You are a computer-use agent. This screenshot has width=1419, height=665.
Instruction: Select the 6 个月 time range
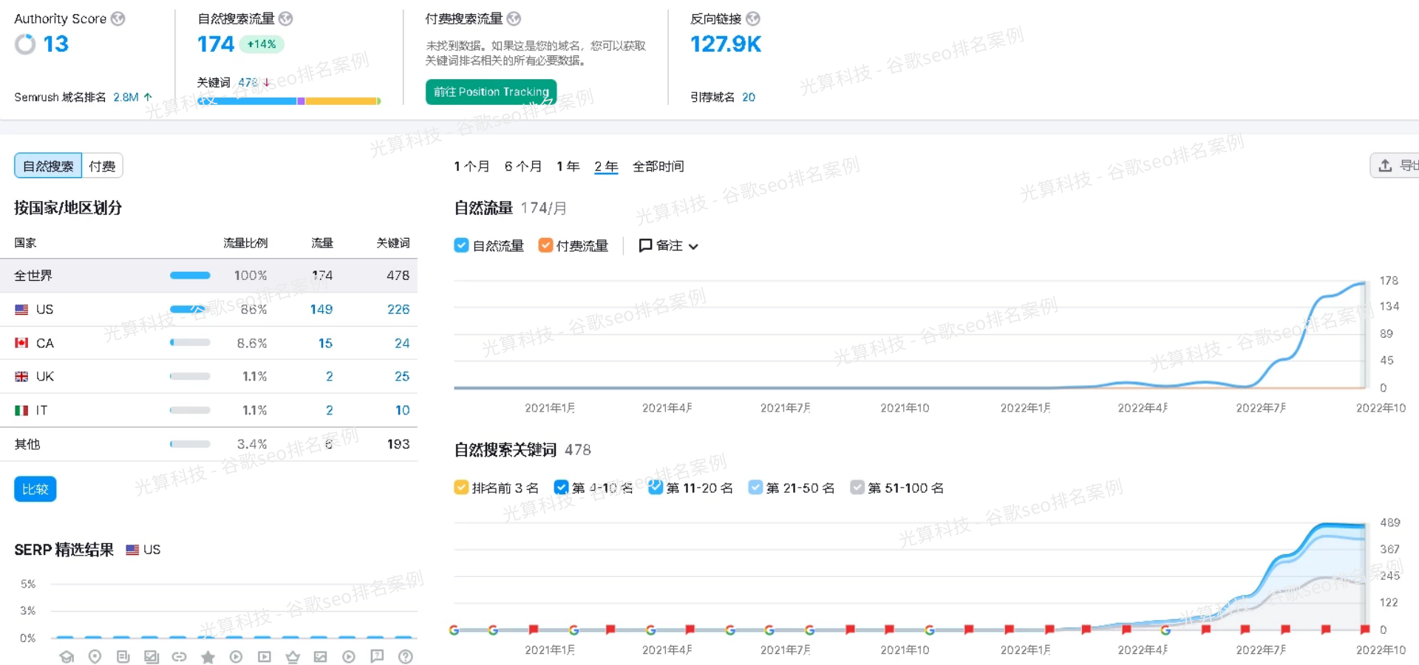(x=523, y=166)
